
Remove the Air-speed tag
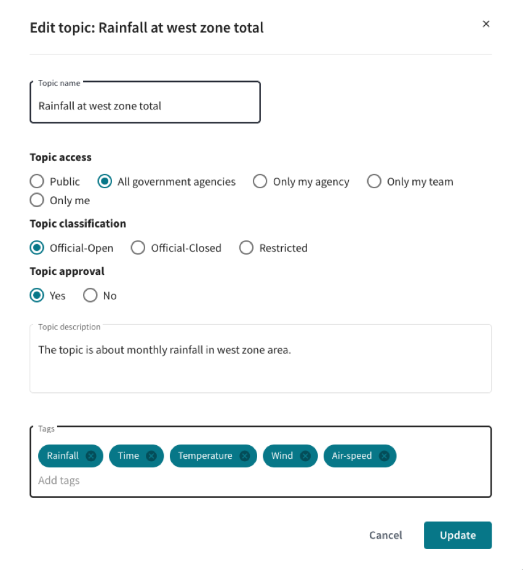click(x=384, y=456)
